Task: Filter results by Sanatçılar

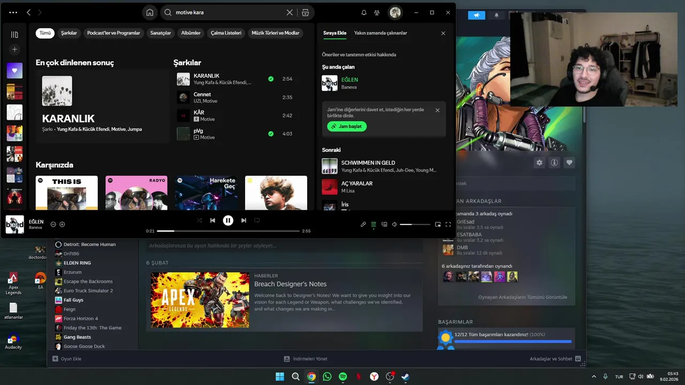Action: [161, 33]
